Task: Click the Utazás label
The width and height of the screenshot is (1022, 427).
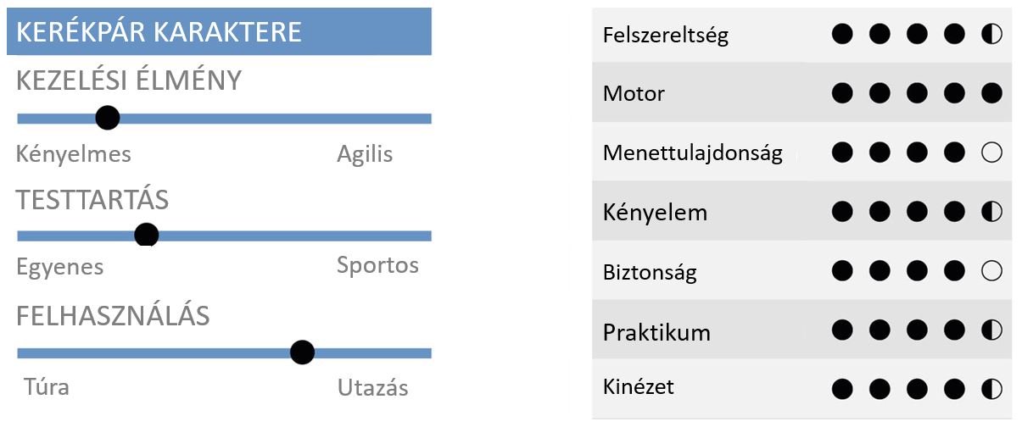Action: (373, 388)
